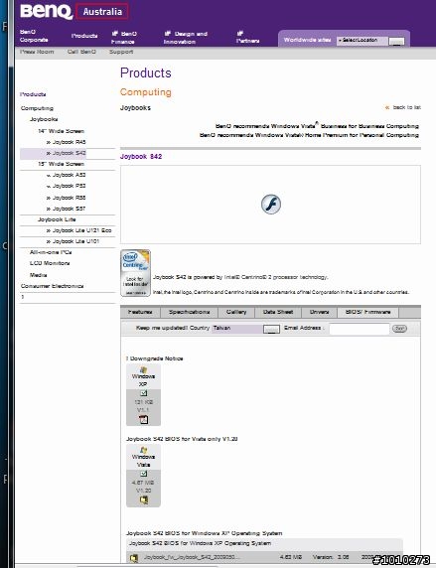Click the button beside Select Location

(396, 41)
